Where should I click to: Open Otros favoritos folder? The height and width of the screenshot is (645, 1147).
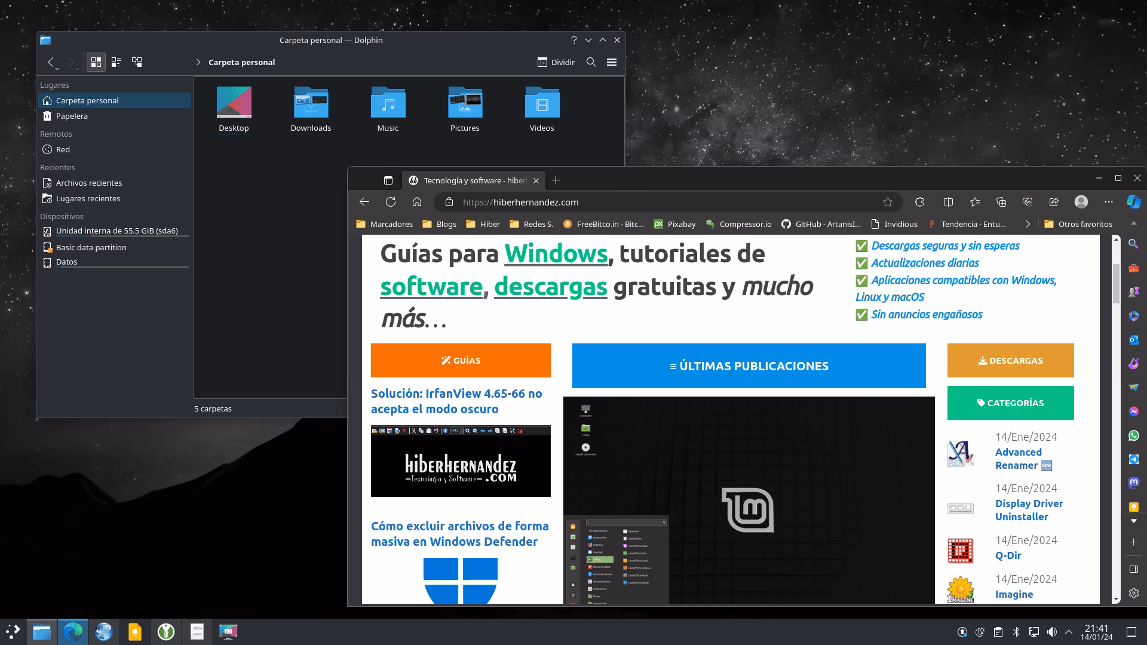1078,224
